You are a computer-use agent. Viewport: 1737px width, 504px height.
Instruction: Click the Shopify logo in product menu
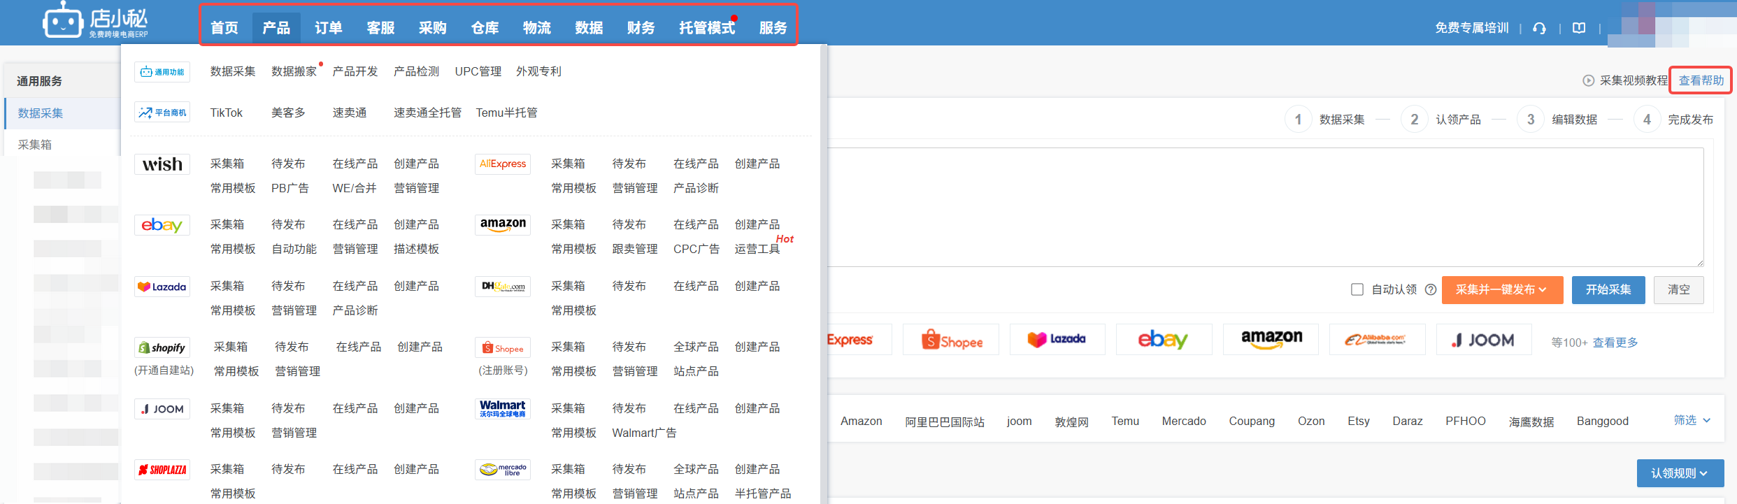pyautogui.click(x=162, y=347)
